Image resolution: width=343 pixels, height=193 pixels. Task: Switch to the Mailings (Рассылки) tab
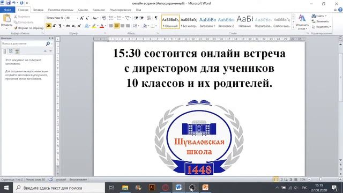99,10
